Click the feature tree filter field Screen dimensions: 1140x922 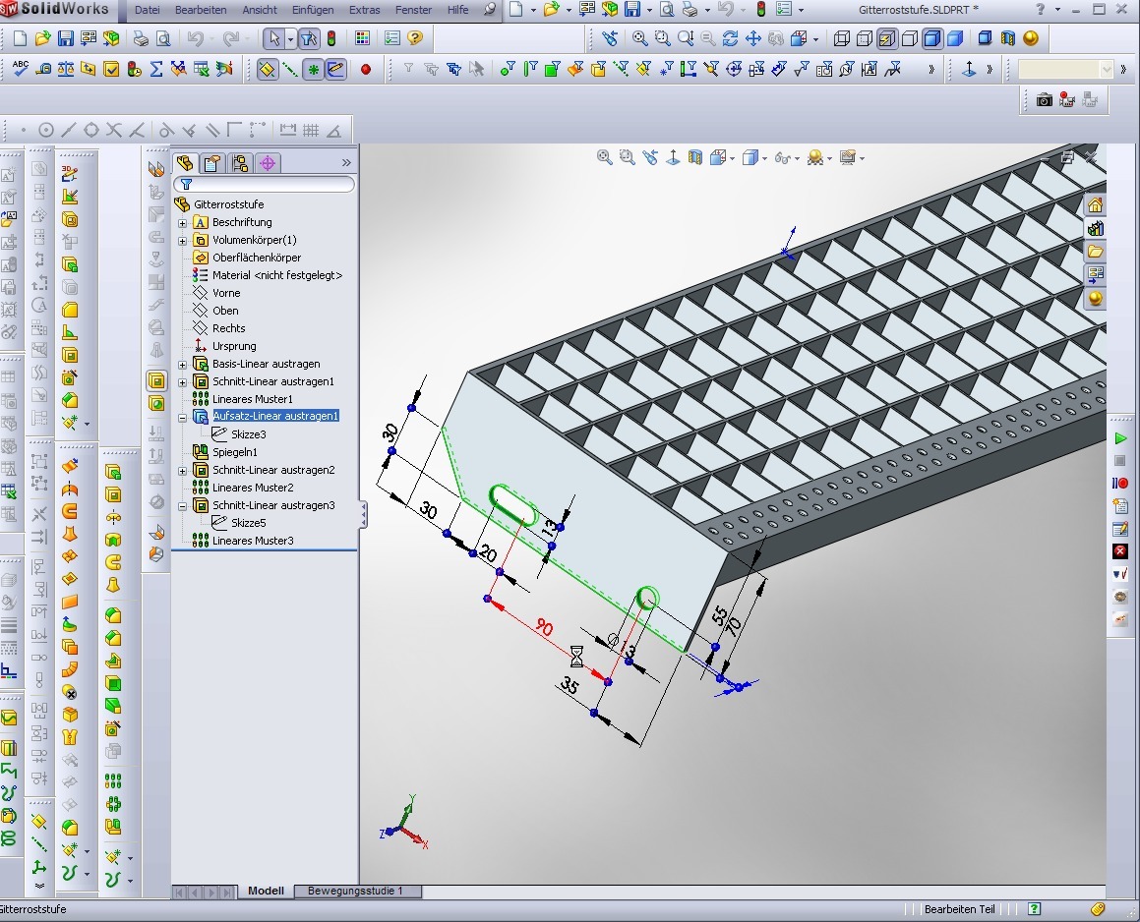coord(264,185)
